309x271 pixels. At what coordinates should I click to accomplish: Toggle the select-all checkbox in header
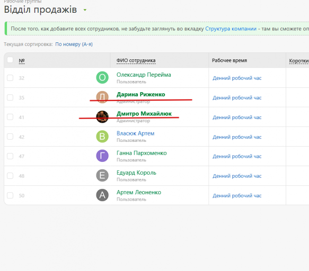click(x=10, y=60)
